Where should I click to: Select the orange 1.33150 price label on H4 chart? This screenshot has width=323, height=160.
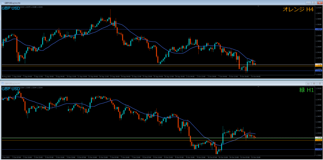pyautogui.click(x=319, y=66)
